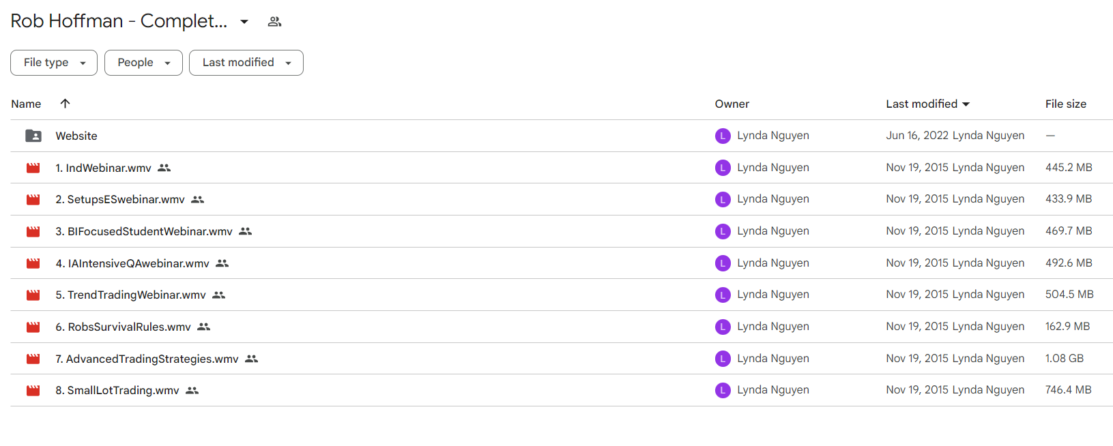Click video icon for 3. BIFocusedStudentWebinar.wmv
Screen dimensions: 1113x446
(x=33, y=231)
